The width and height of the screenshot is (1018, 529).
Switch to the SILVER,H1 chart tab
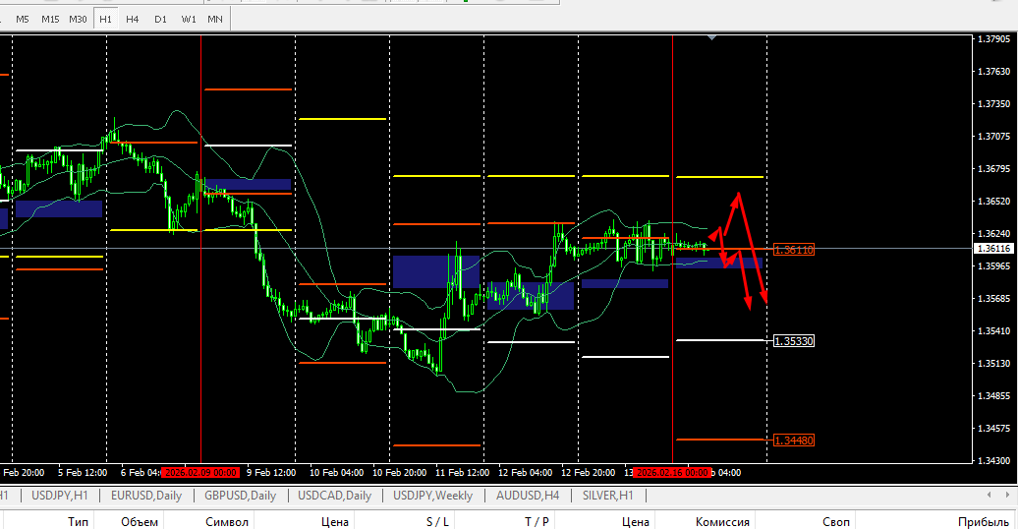[x=607, y=496]
